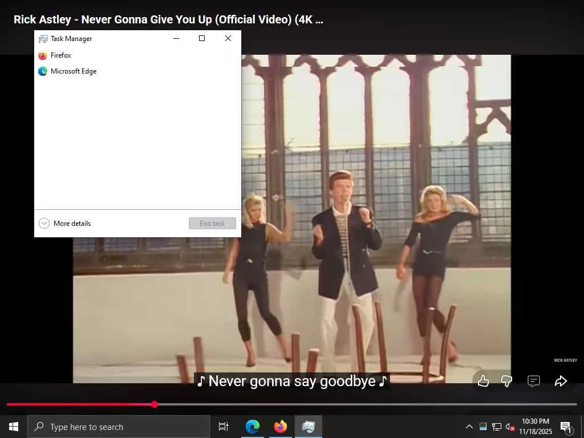This screenshot has width=584, height=438.
Task: Click the muted speaker volume tray icon
Action: coord(510,427)
